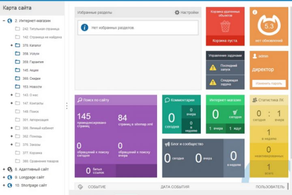Click the globe icon of Shortpage сайт
The width and height of the screenshot is (292, 195).
tap(10, 186)
